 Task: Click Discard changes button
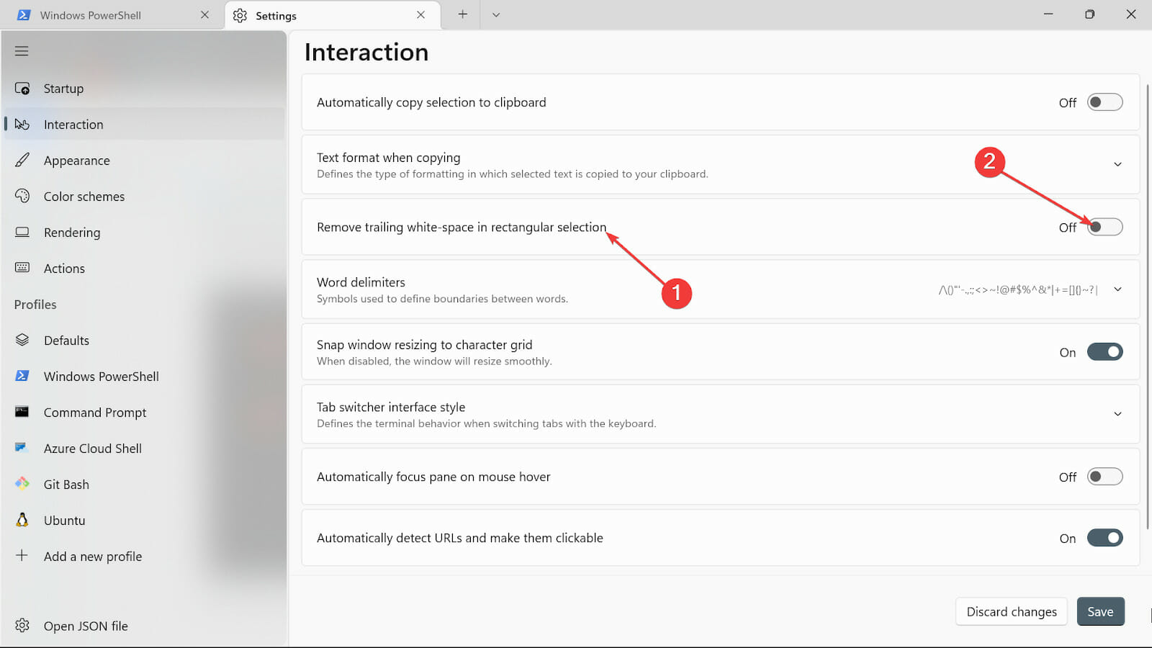[1012, 611]
